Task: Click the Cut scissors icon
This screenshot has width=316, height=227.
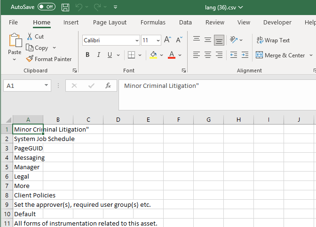Action: click(x=30, y=36)
